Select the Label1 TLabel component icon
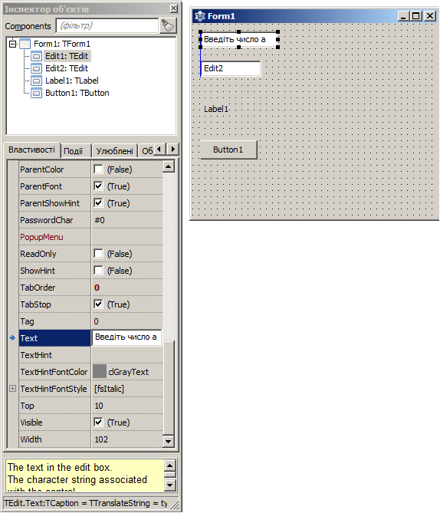This screenshot has width=440, height=513. click(x=36, y=81)
